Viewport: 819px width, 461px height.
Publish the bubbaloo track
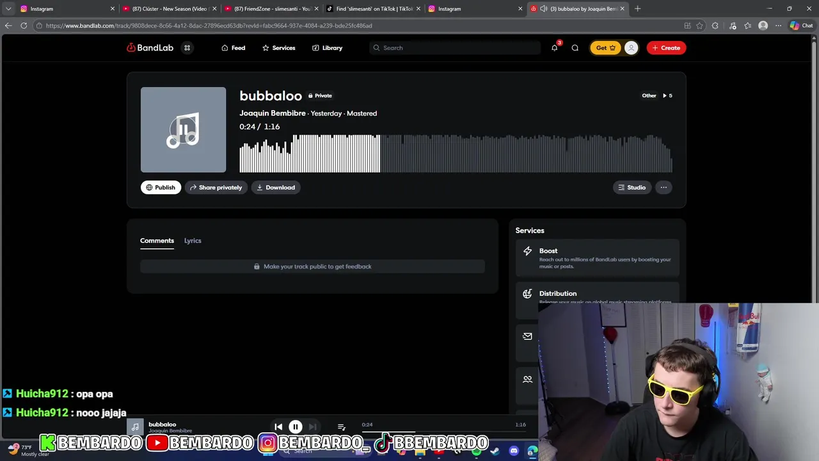pos(161,188)
